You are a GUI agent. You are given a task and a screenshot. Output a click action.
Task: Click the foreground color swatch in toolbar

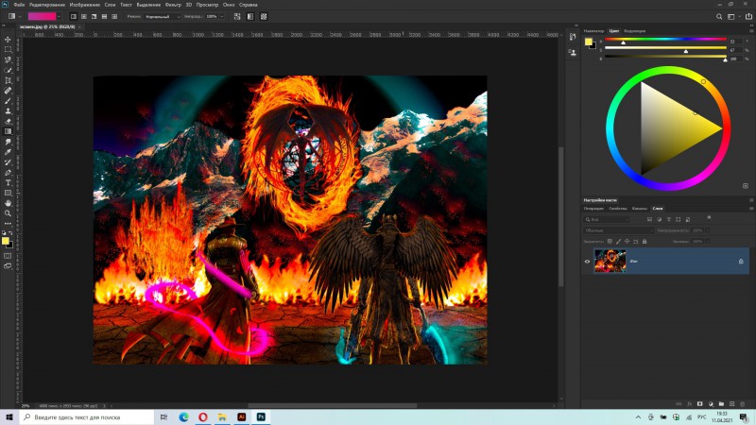click(6, 241)
